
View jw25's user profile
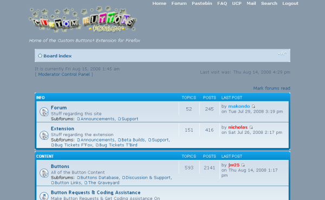234,165
